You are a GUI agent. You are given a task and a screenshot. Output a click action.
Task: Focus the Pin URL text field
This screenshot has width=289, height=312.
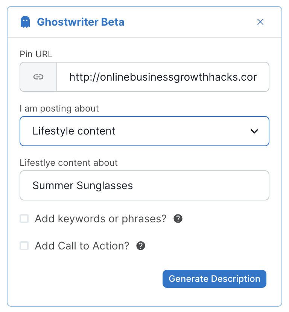click(163, 77)
